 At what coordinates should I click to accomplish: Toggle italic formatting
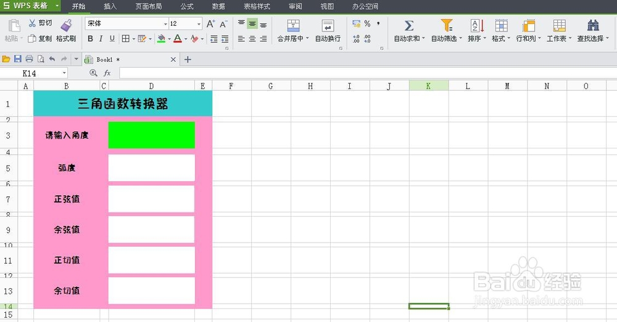pyautogui.click(x=101, y=39)
